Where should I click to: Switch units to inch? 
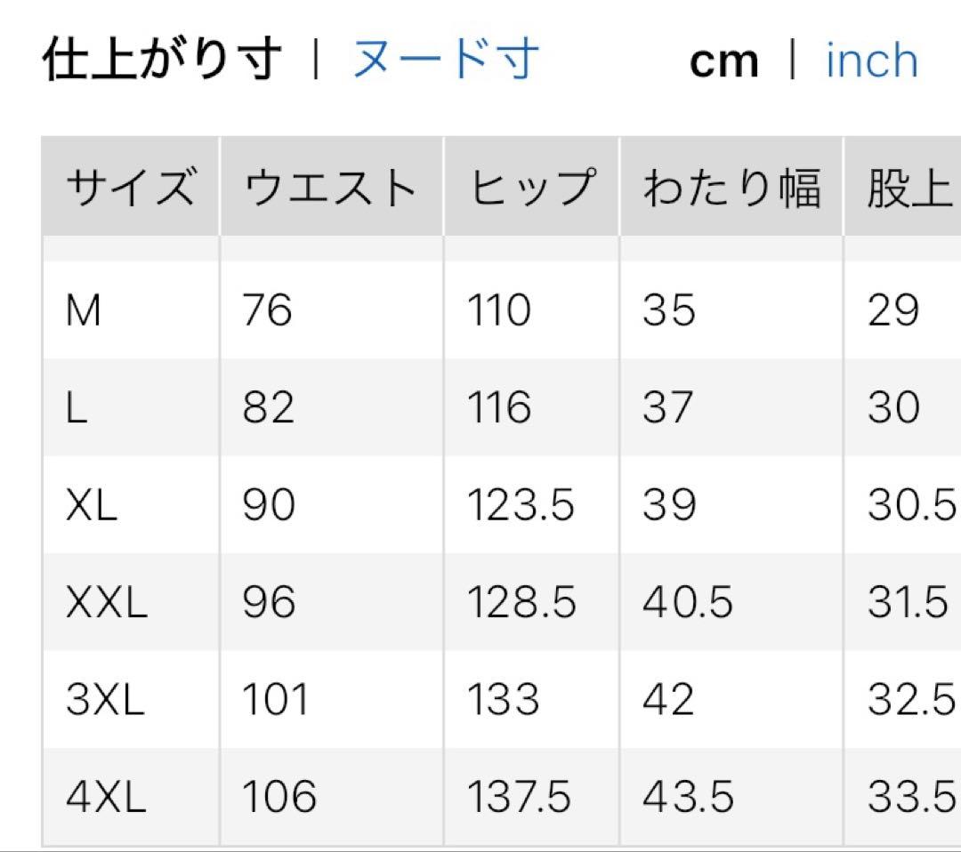pyautogui.click(x=871, y=60)
